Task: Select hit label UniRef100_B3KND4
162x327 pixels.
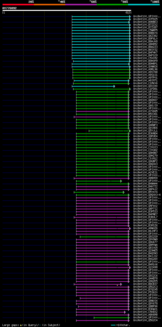Action: pos(145,133)
